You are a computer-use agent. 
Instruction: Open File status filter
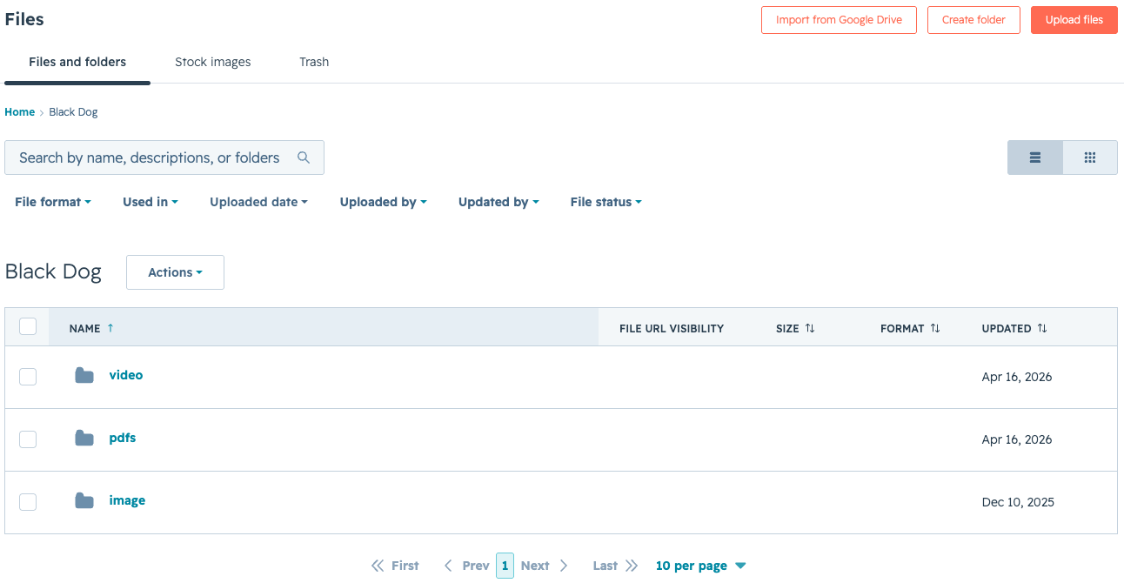[x=606, y=202]
